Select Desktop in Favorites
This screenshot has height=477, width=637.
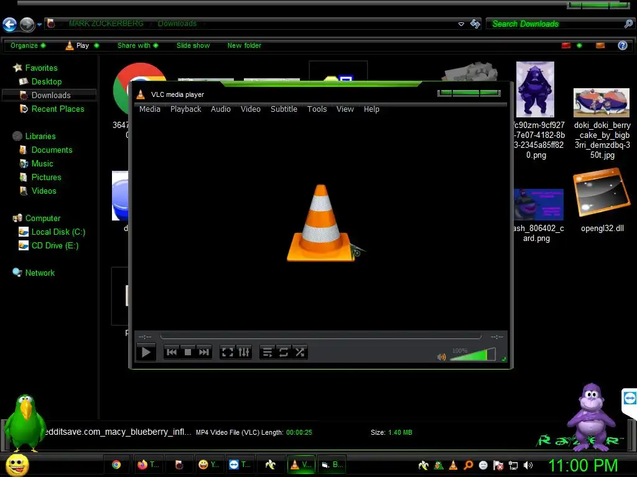click(x=46, y=81)
